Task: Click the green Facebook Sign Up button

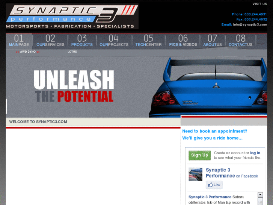Action: coord(199,155)
